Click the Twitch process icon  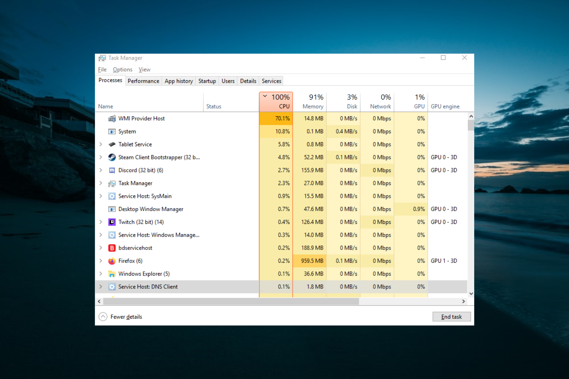click(112, 222)
